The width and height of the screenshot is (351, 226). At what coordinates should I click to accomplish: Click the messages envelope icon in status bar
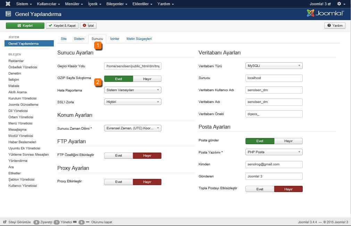pos(75,222)
